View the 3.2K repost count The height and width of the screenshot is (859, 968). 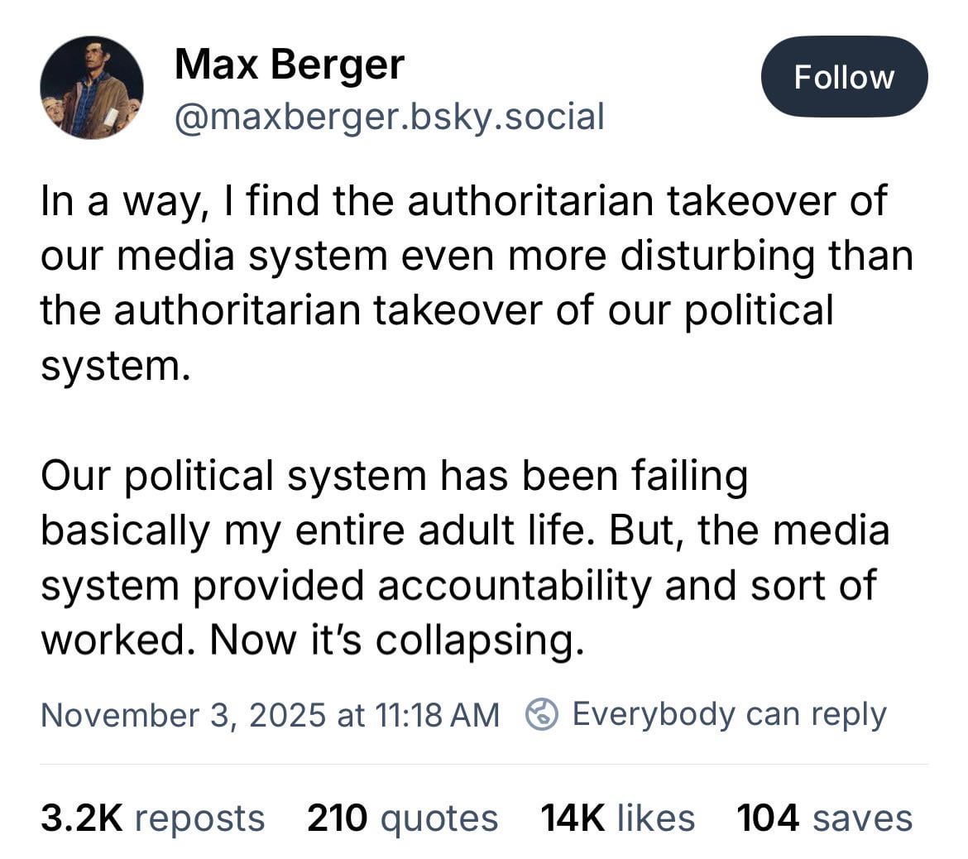pos(81,818)
